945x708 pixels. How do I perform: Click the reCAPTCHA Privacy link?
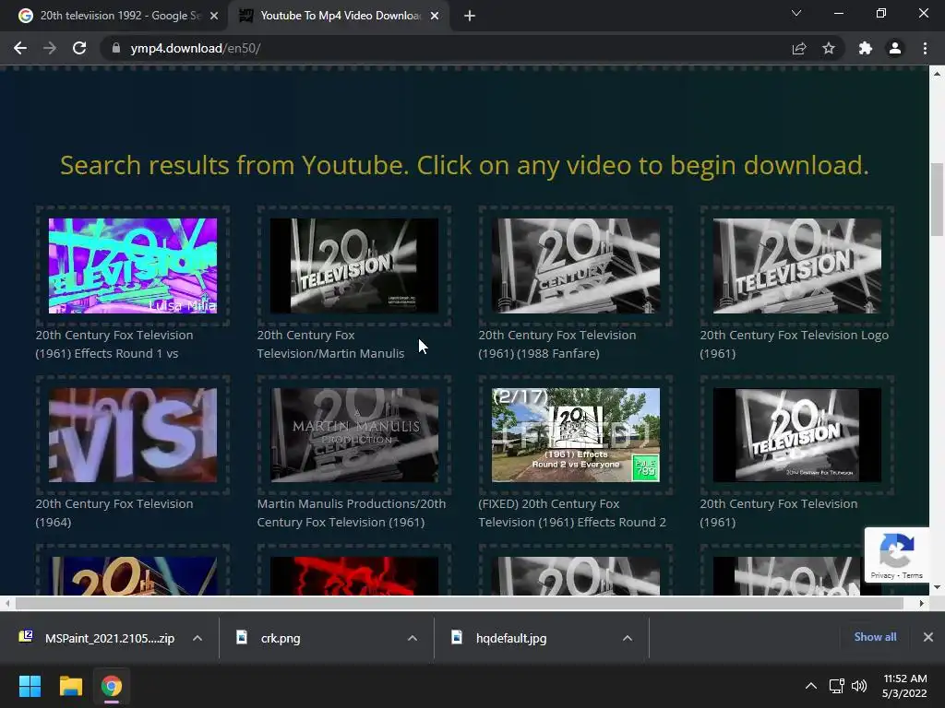coord(882,575)
